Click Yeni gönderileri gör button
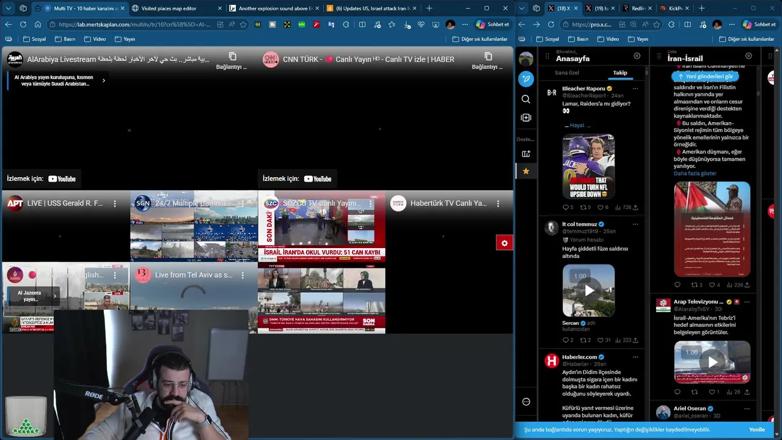The width and height of the screenshot is (782, 440). tap(705, 76)
